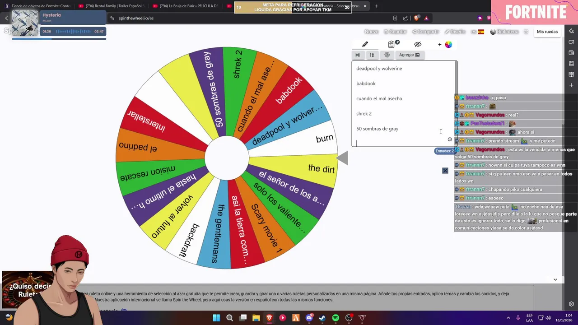Toggle the hide entries eye icon

418,44
